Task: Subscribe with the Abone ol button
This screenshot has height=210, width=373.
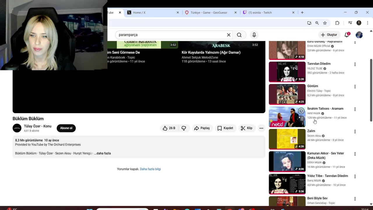Action: point(66,128)
